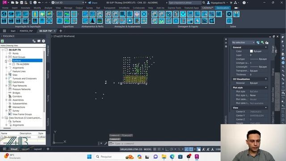This screenshot has width=286, height=161.
Task: Open the gear settings icon in Sobre panel
Action: pos(229,14)
